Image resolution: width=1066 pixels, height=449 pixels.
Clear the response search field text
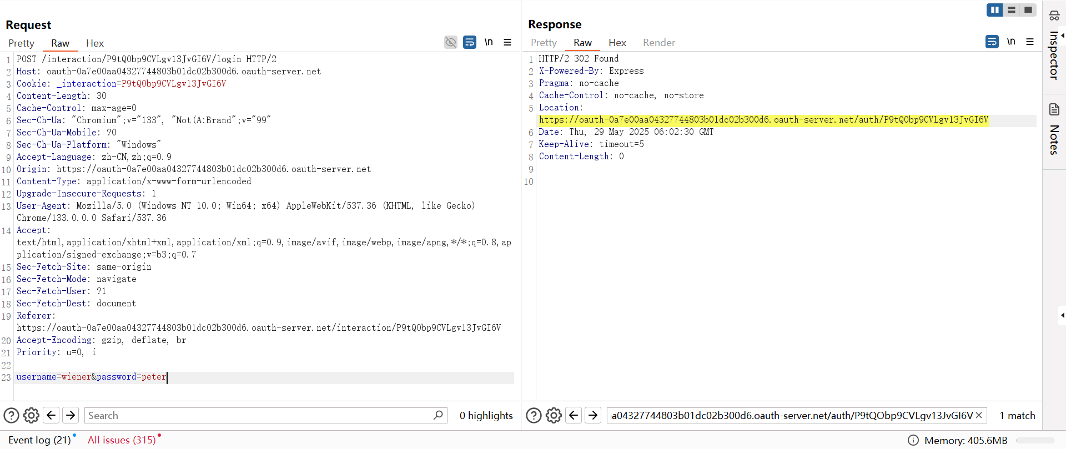pos(979,415)
